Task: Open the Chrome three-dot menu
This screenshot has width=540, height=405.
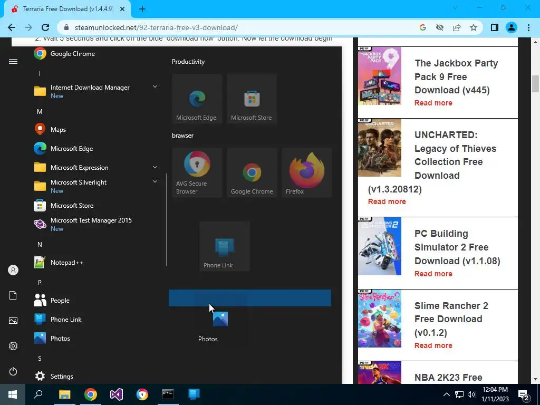Action: point(528,27)
